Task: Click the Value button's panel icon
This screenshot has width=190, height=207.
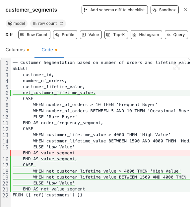Action: tap(84, 35)
